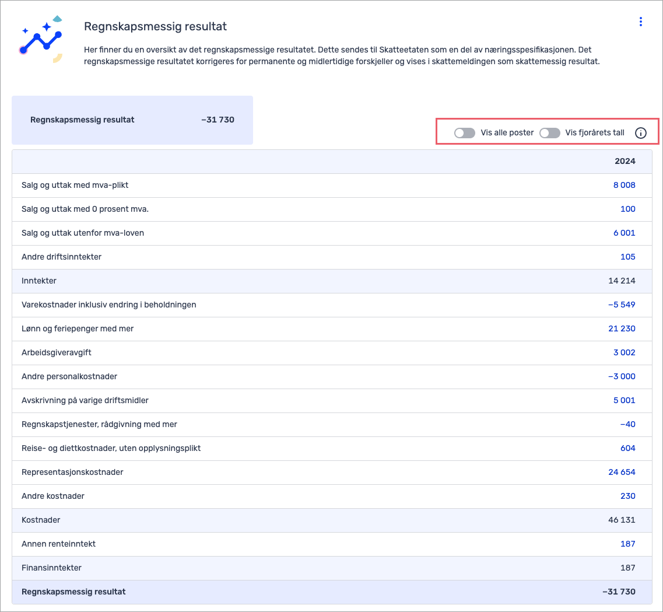Click Regnskapstjenester amount −40
The width and height of the screenshot is (663, 612).
point(627,424)
